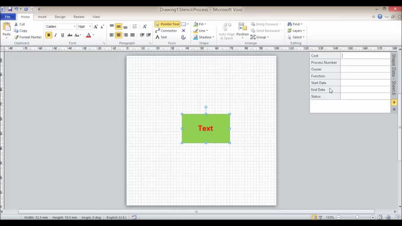Select the Connector tool
Viewport: 402px width, 226px height.
(x=166, y=31)
